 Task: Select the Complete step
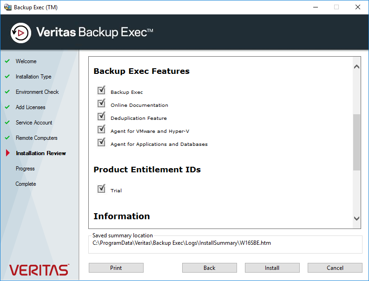[x=26, y=184]
